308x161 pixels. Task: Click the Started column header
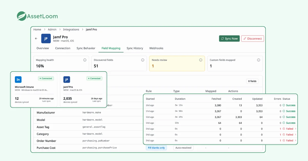click(150, 99)
